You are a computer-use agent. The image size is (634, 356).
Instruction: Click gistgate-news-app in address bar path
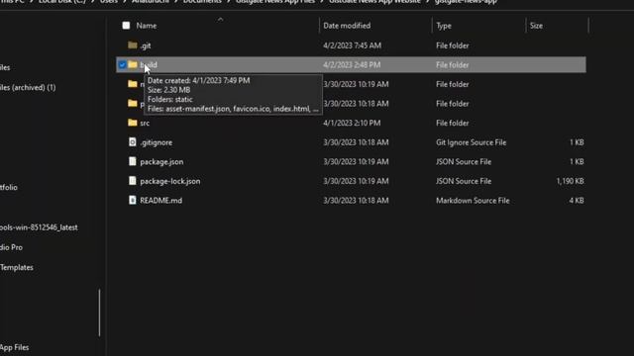pos(466,2)
